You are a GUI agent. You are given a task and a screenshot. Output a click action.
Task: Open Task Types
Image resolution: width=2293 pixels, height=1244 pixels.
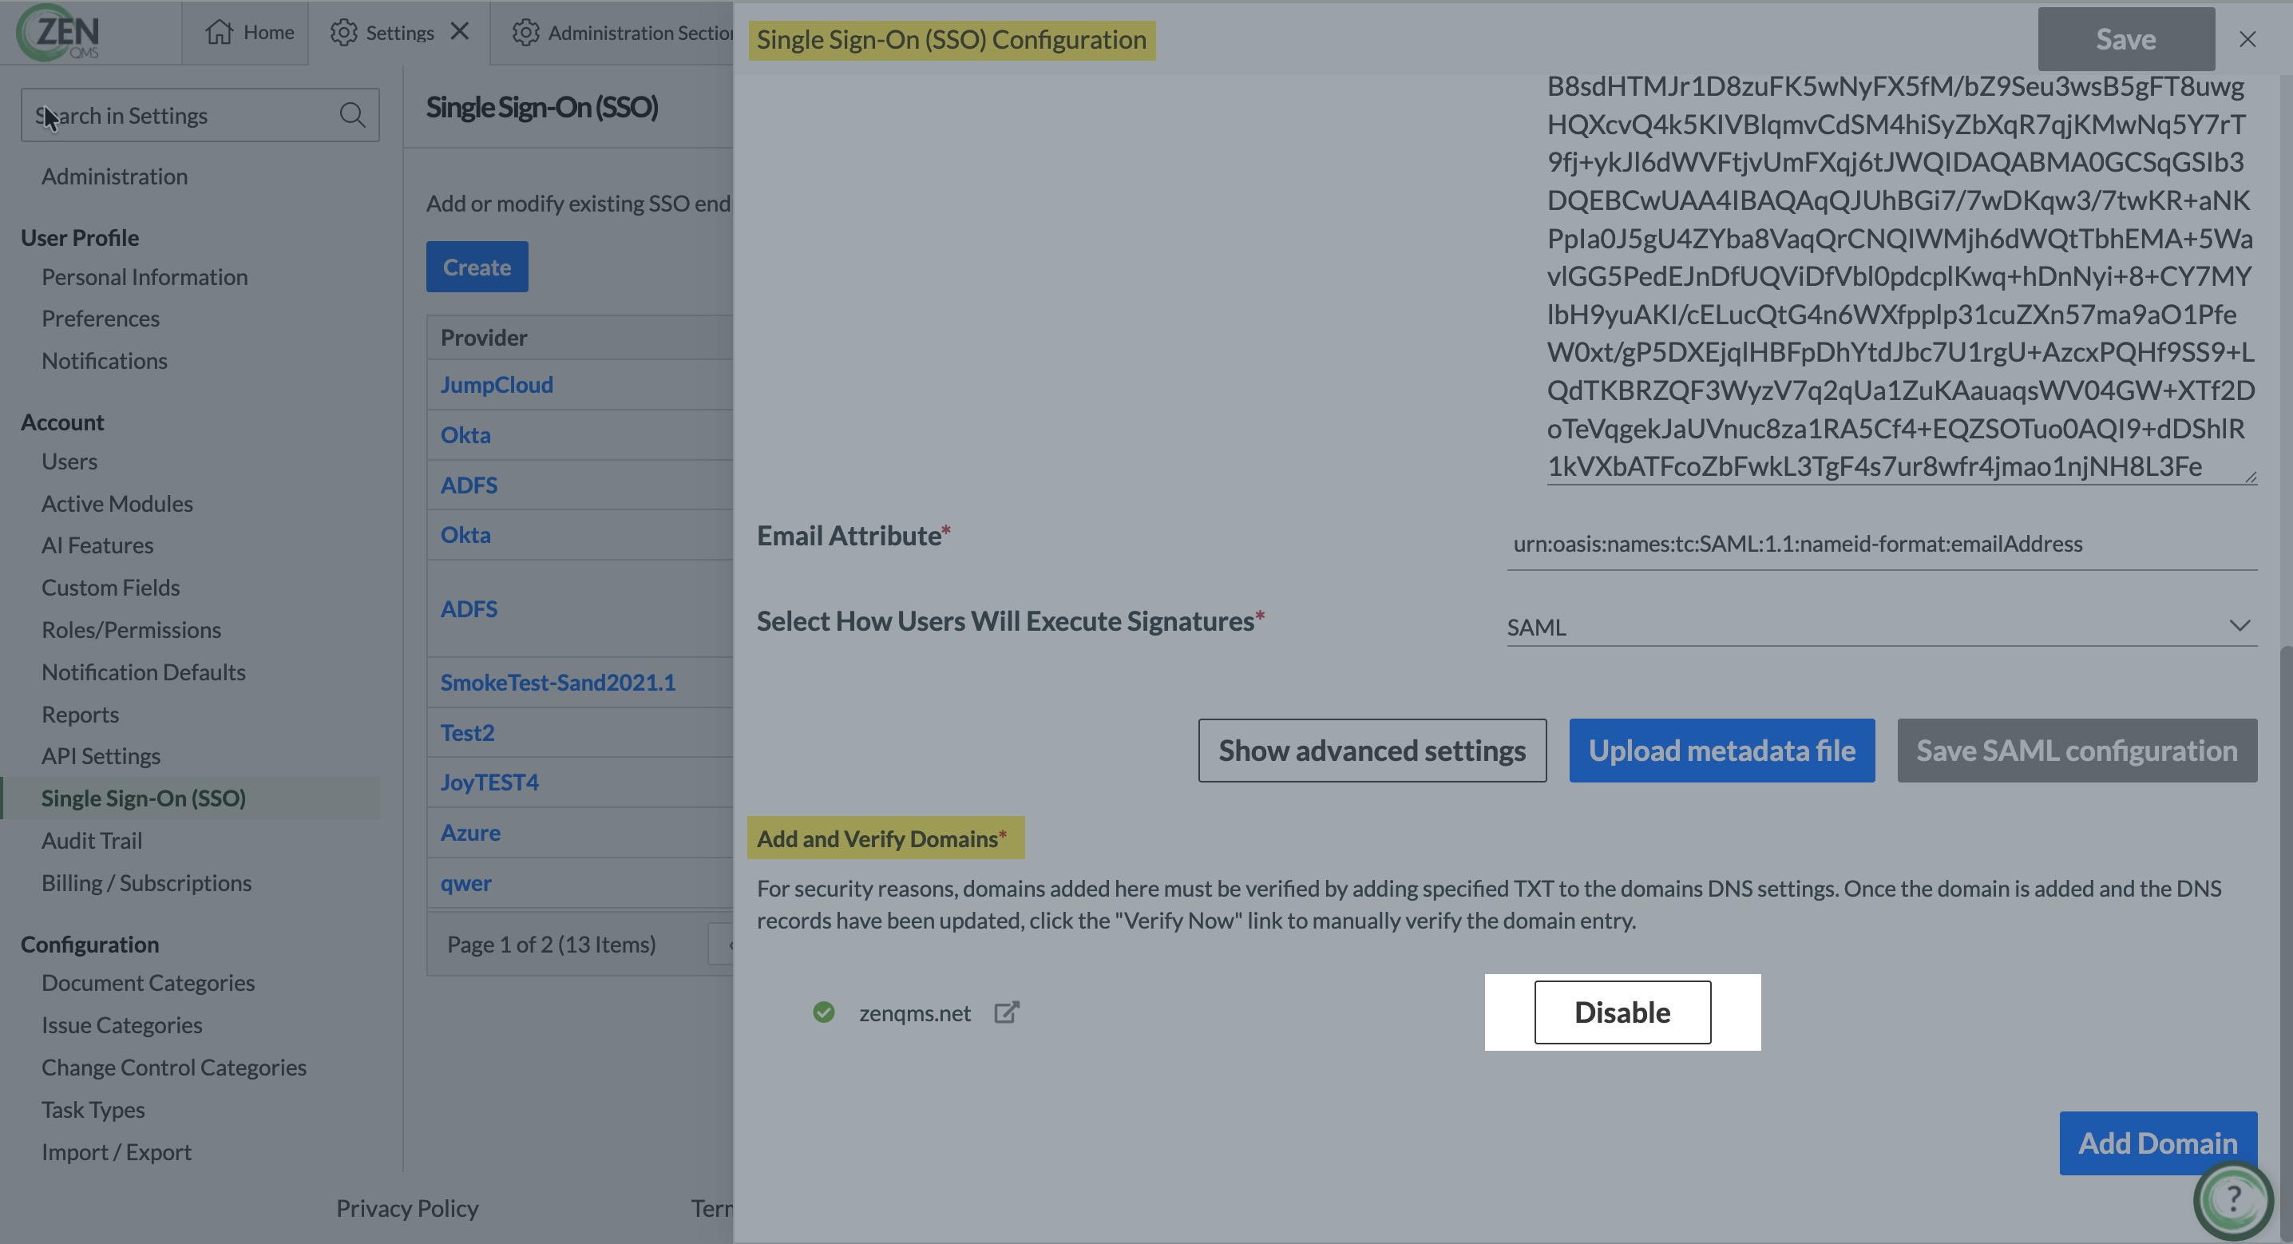click(x=93, y=1110)
